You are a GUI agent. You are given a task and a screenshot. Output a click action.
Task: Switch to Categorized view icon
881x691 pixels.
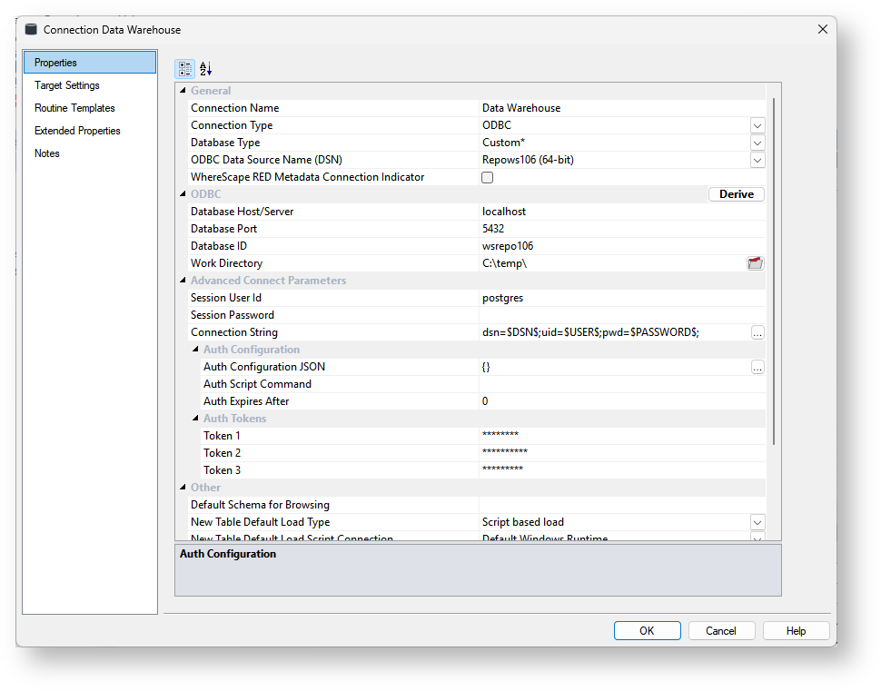coord(185,69)
